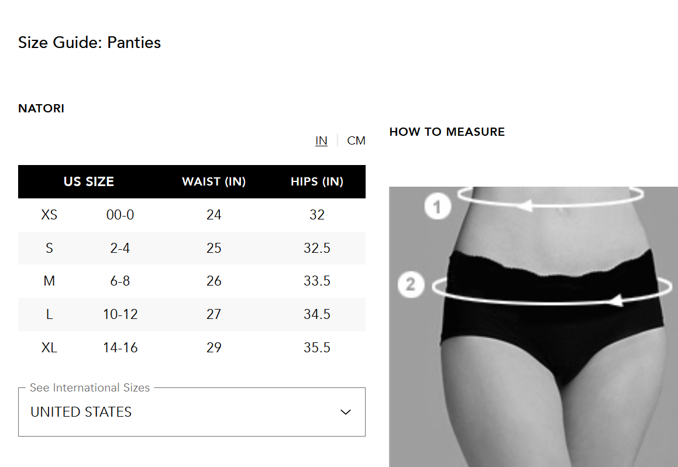Click the circled number 2 hips marker

coord(411,285)
